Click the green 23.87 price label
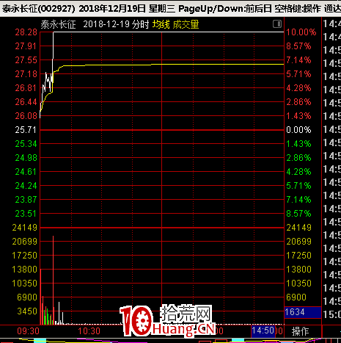Screen dimensions: 341x343 click(x=26, y=200)
